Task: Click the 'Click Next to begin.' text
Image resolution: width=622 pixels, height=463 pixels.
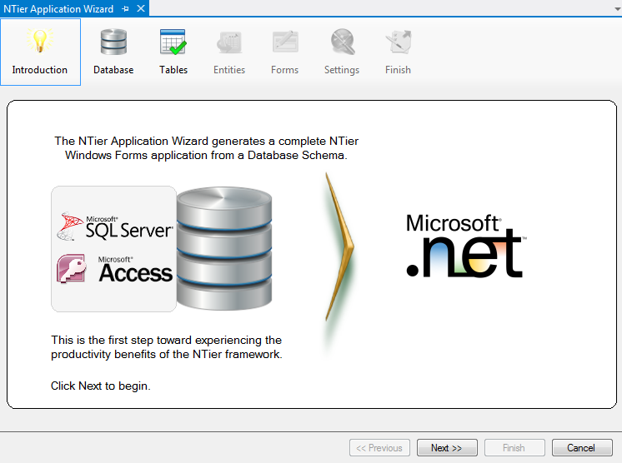Action: (101, 386)
